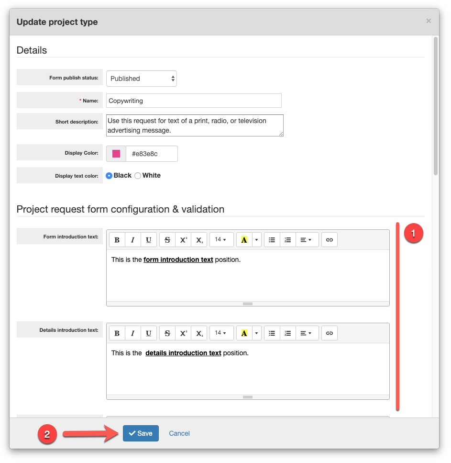The image size is (451, 463).
Task: Open Form publish status dropdown
Action: (x=142, y=79)
